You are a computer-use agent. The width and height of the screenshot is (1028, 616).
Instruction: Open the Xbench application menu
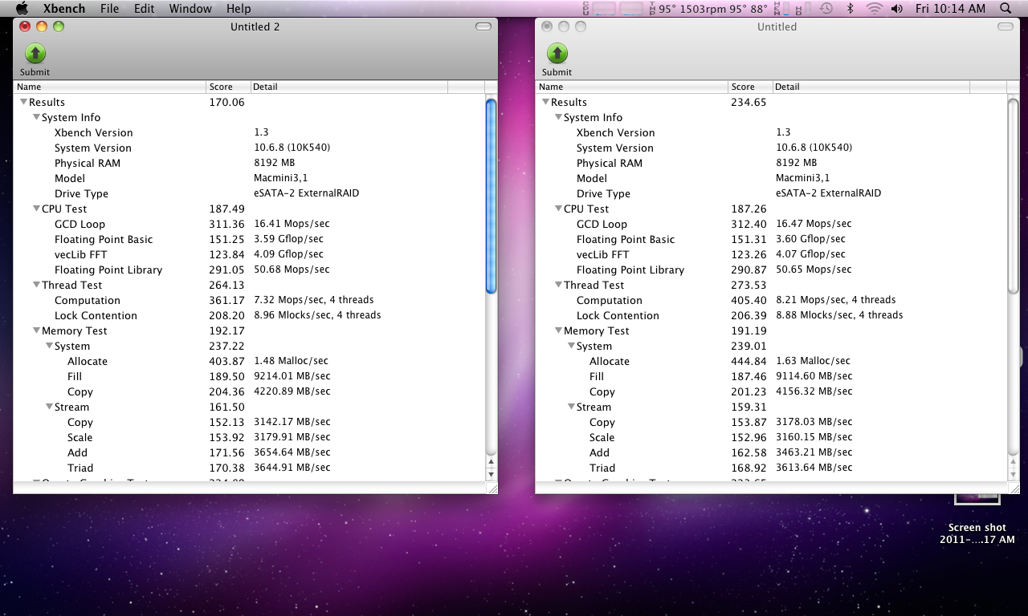pyautogui.click(x=64, y=8)
